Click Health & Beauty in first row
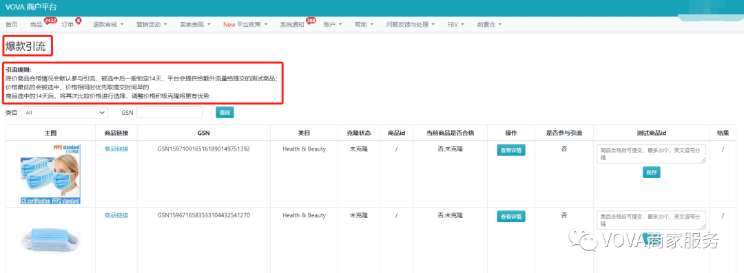Image resolution: width=744 pixels, height=273 pixels. click(x=304, y=149)
